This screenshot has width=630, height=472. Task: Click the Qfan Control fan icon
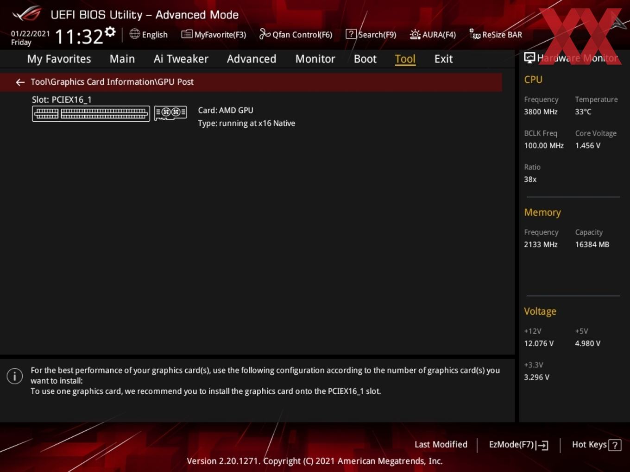(x=265, y=34)
